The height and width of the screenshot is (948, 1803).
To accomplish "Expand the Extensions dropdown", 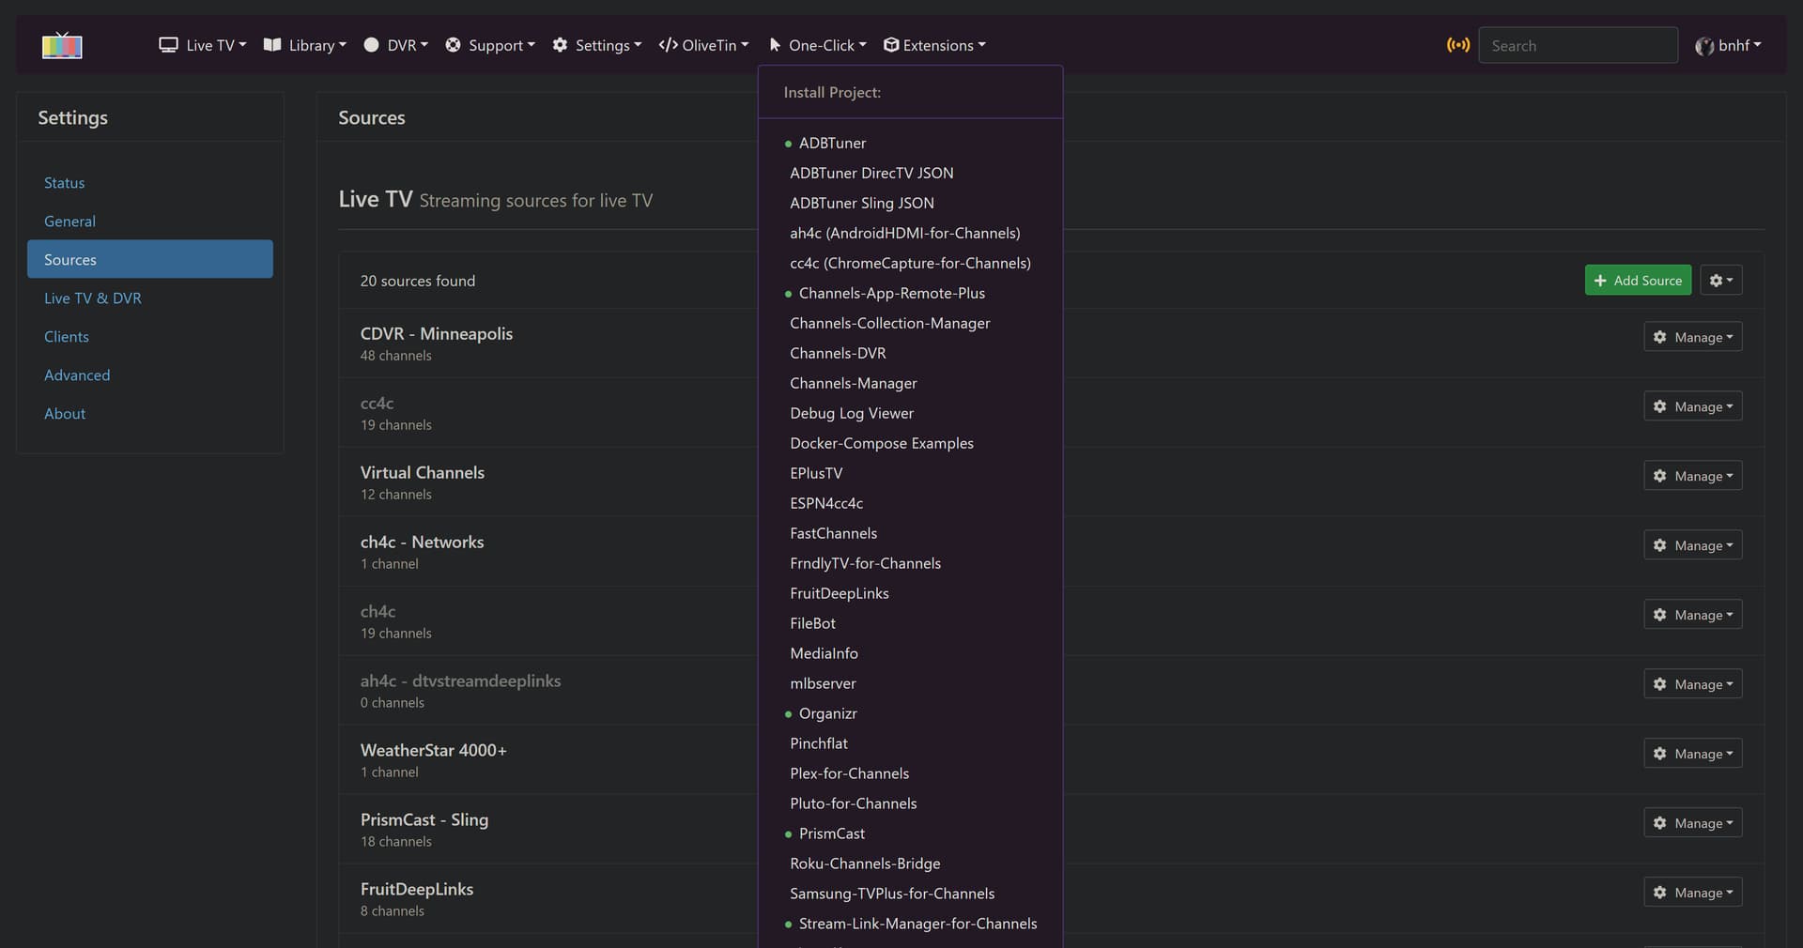I will tap(934, 45).
